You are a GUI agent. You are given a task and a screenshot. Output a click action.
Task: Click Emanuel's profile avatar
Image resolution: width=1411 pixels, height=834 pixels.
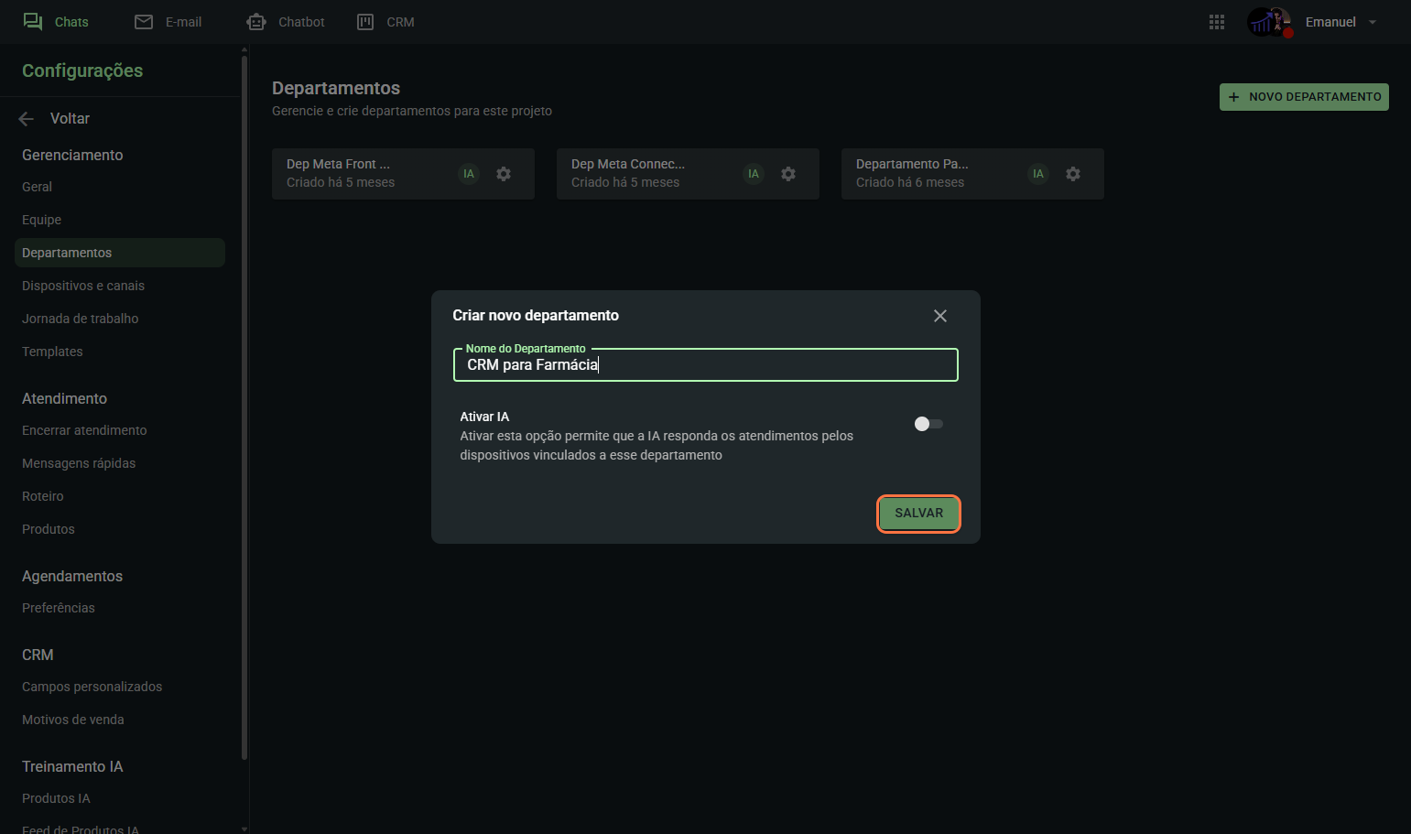(x=1268, y=22)
